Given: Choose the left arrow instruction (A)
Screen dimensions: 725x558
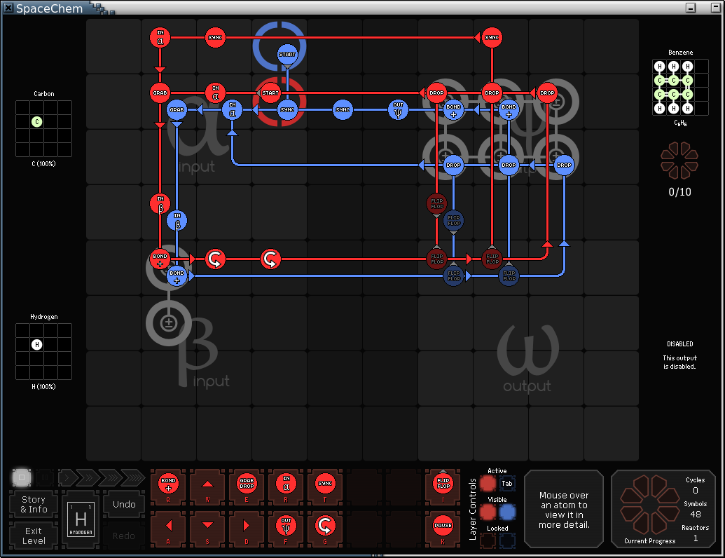Looking at the screenshot, I should 168,529.
